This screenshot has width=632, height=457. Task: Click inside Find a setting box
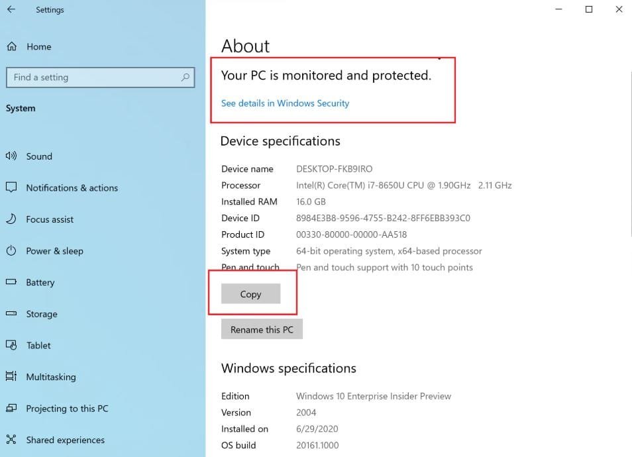(x=93, y=77)
